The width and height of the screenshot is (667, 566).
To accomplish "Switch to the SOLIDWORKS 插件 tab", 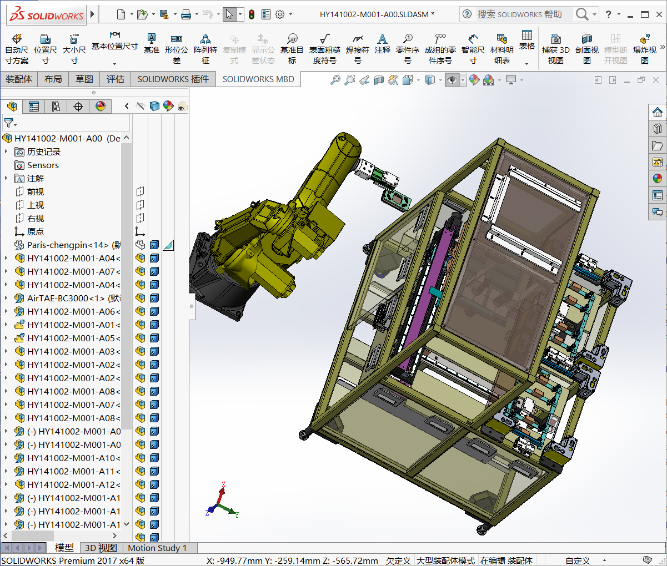I will [x=173, y=79].
